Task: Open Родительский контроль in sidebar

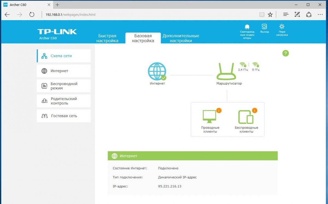Action: point(64,101)
